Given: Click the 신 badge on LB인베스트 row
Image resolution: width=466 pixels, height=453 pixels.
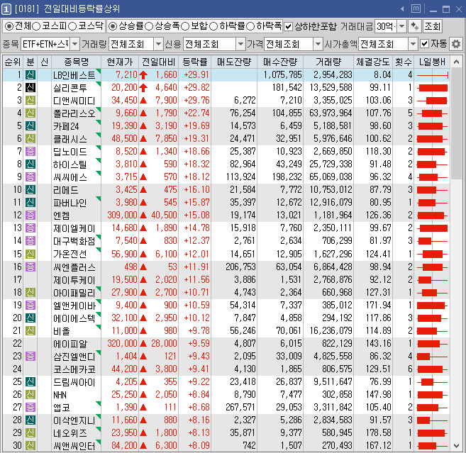Looking at the screenshot, I should click(x=30, y=75).
